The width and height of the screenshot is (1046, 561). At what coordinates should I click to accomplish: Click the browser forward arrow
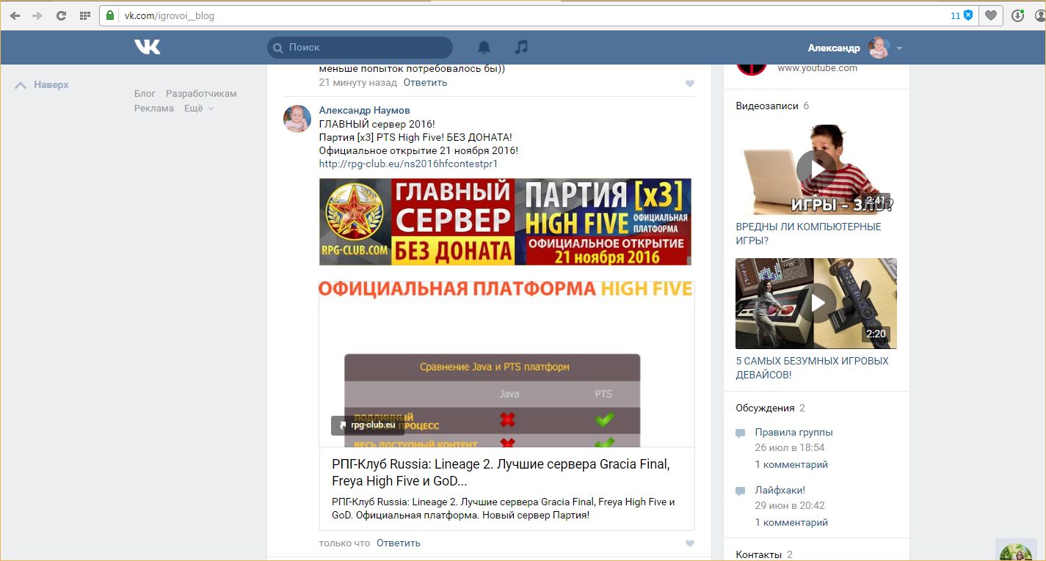pos(37,15)
